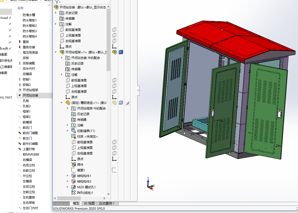Screen dimensions: 298x213
Task: Click the filter funnel icon above the tree
Action: point(56,2)
